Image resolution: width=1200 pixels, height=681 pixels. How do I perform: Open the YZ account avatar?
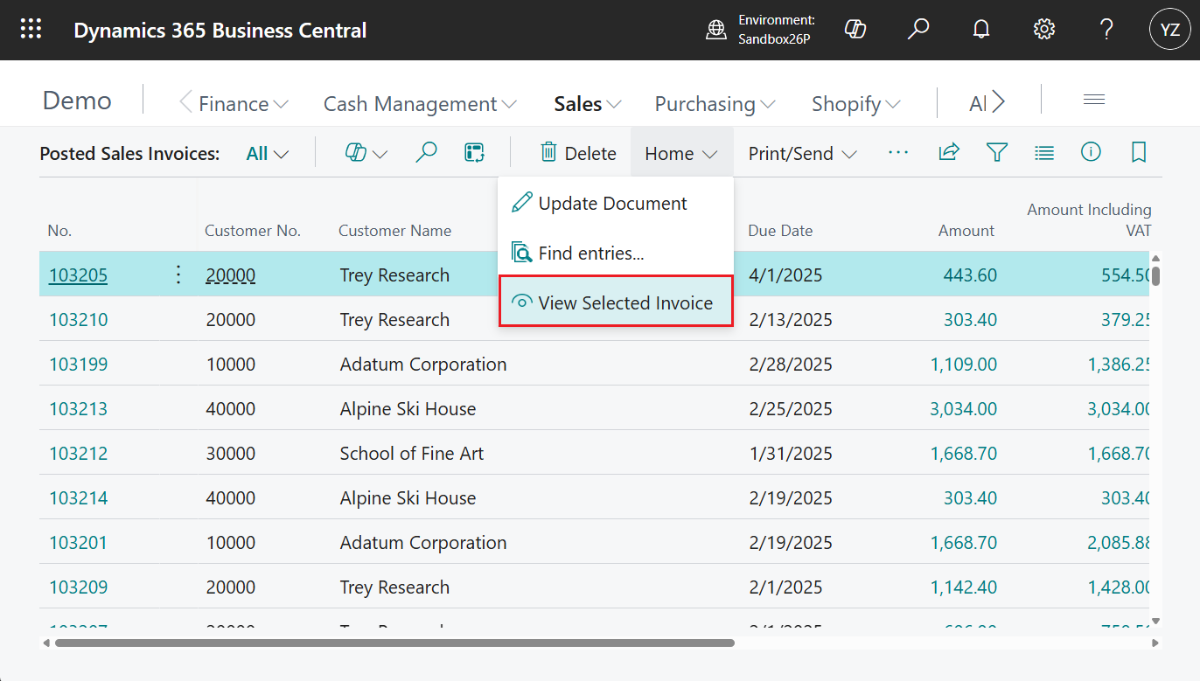click(x=1170, y=29)
